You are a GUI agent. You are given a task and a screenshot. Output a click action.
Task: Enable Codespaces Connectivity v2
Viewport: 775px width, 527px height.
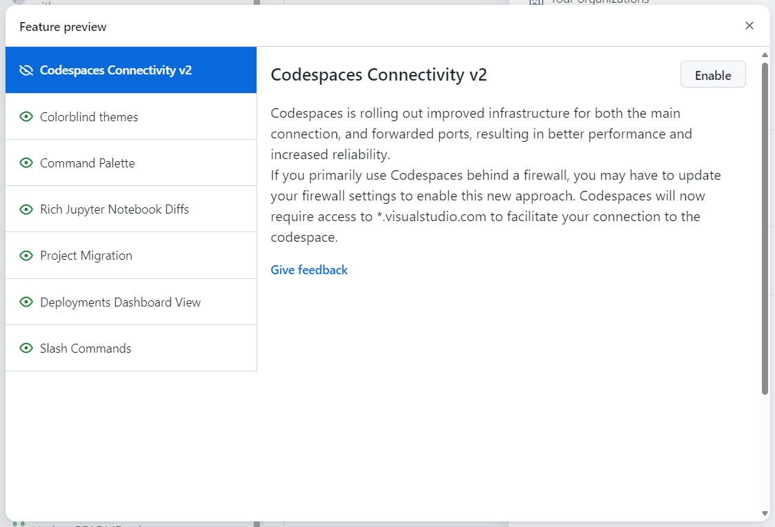coord(713,74)
